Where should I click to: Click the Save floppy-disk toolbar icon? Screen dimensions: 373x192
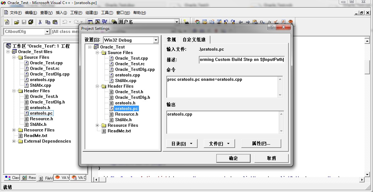click(24, 22)
